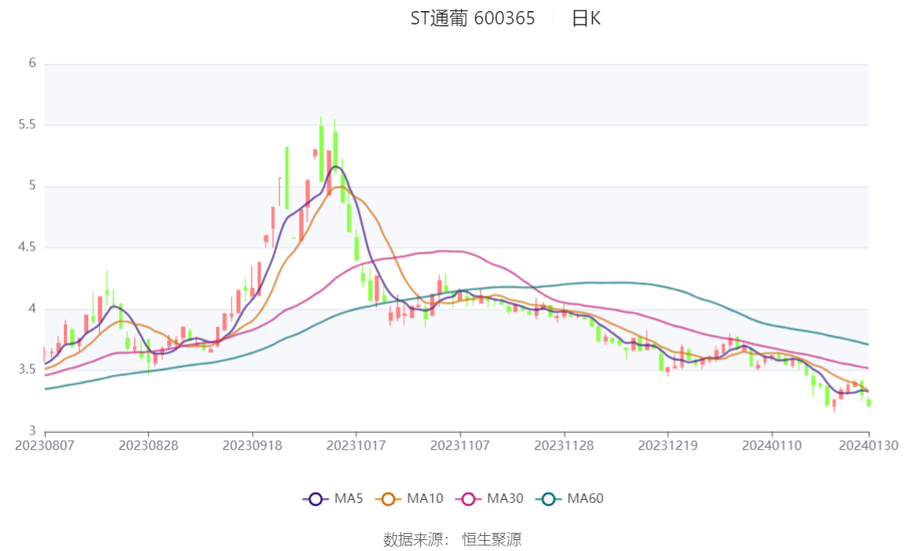
Task: Click y-axis value 4.5
Action: pyautogui.click(x=27, y=248)
